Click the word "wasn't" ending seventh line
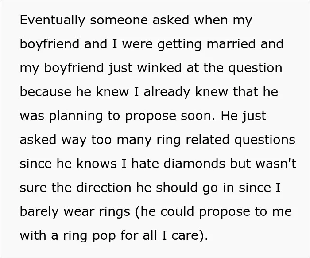The image size is (310, 258). click(276, 164)
